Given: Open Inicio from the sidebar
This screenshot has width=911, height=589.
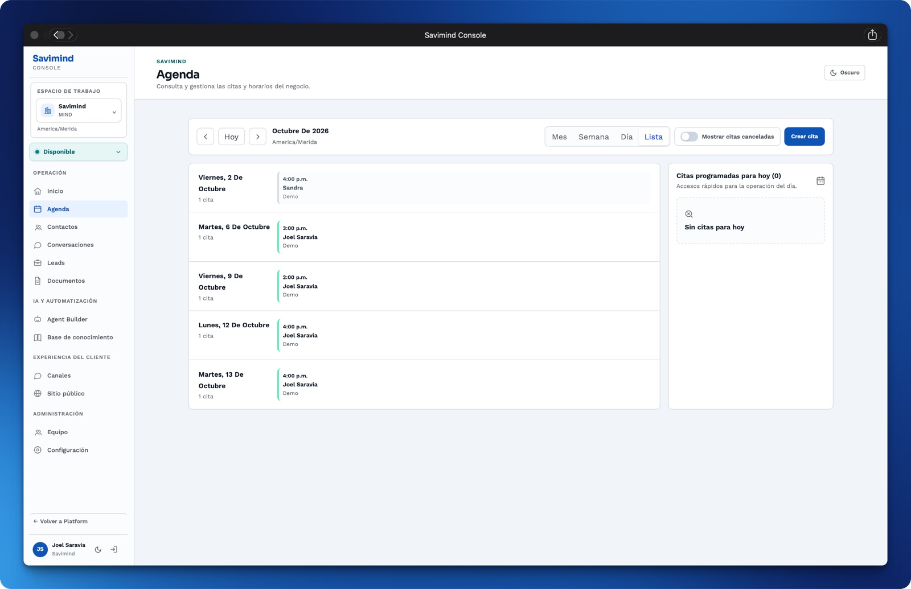Looking at the screenshot, I should tap(79, 191).
